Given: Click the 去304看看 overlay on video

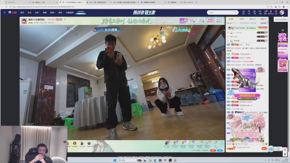Looking at the screenshot, I should (x=107, y=30).
